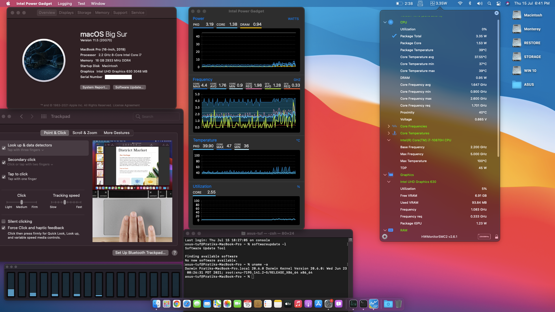The image size is (555, 312).
Task: Click the lock icon in HWMonitor
Action: click(497, 237)
